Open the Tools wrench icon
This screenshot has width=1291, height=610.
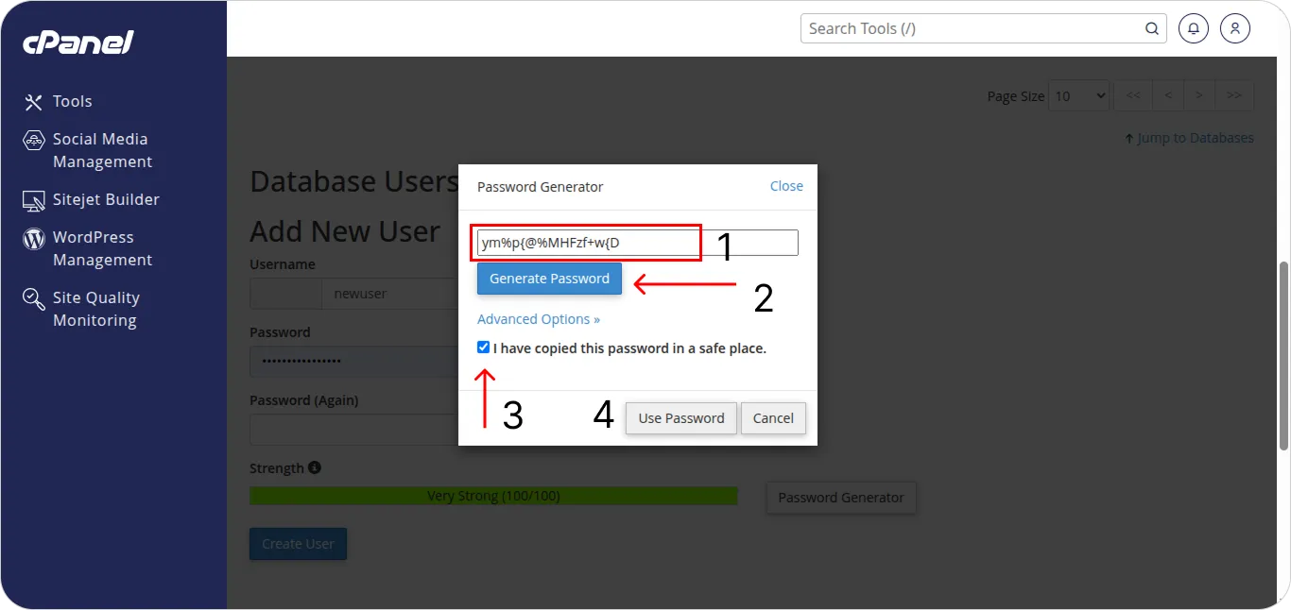(x=34, y=102)
